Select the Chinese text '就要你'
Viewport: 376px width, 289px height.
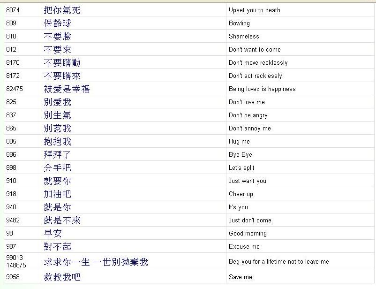(58, 181)
